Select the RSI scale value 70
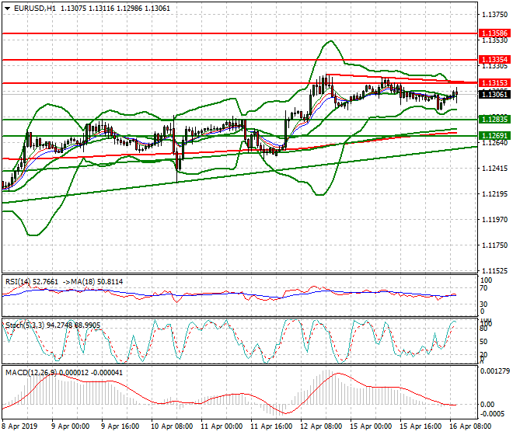The width and height of the screenshot is (513, 435). [483, 288]
